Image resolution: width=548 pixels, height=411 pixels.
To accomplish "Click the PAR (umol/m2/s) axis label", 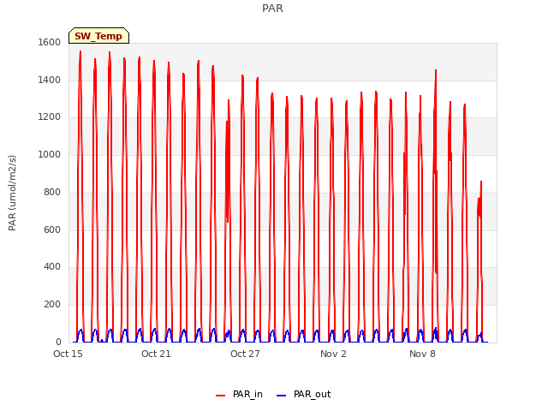I will 12,193.
